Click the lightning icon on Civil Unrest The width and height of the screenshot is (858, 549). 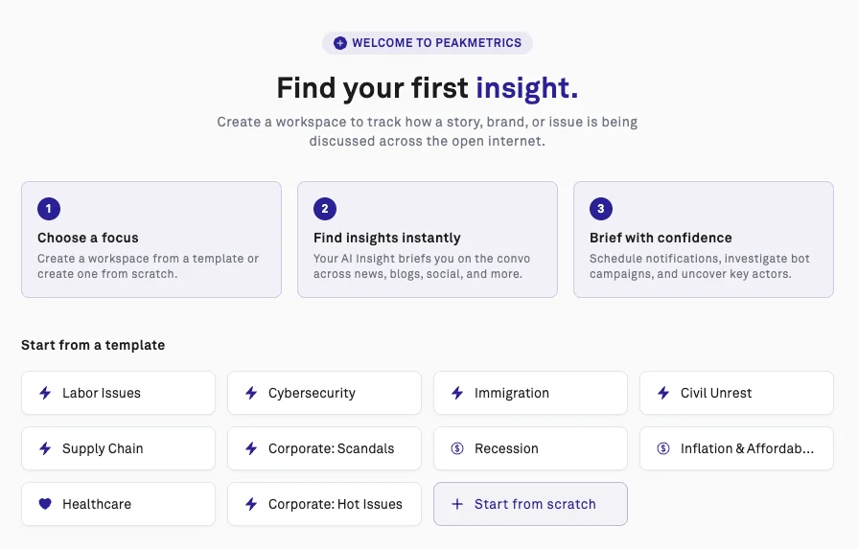(x=663, y=393)
